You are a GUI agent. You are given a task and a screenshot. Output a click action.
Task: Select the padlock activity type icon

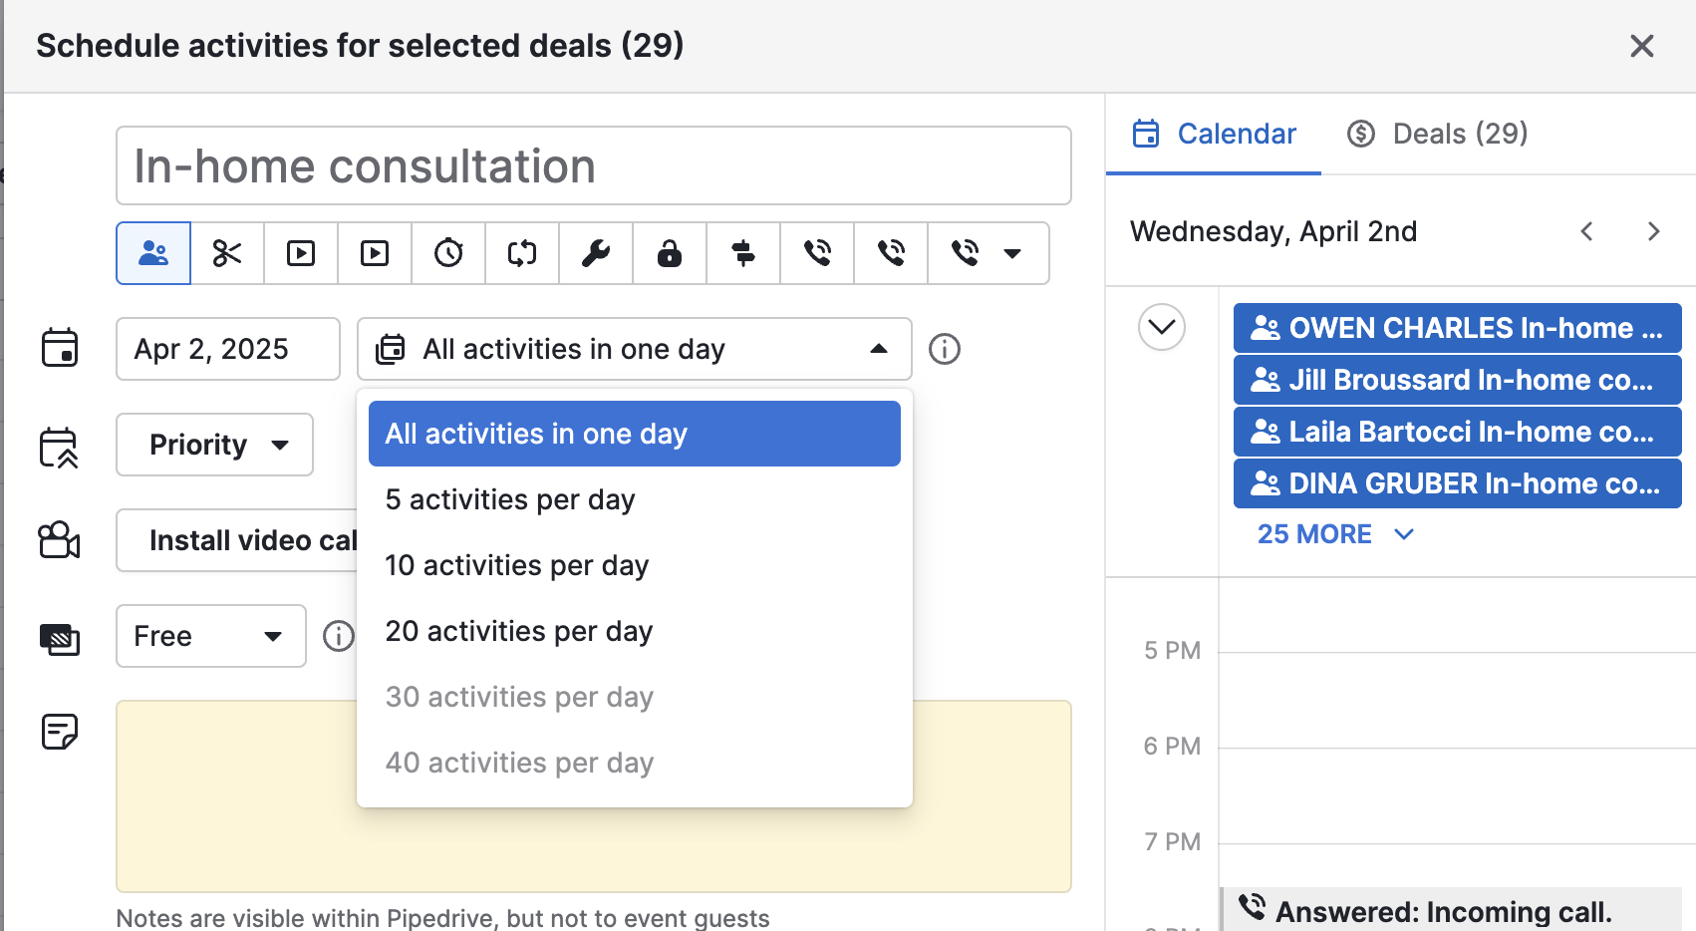pos(670,253)
